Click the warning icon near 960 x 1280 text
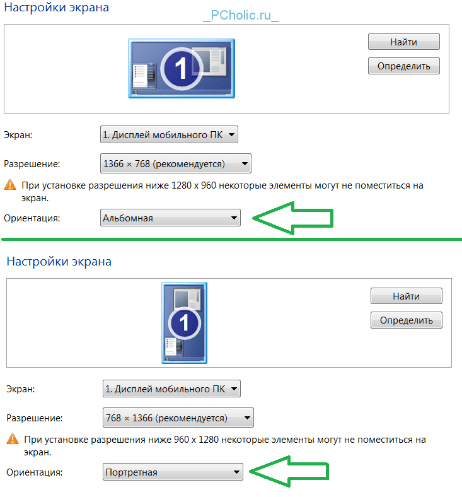The image size is (462, 497). (13, 439)
